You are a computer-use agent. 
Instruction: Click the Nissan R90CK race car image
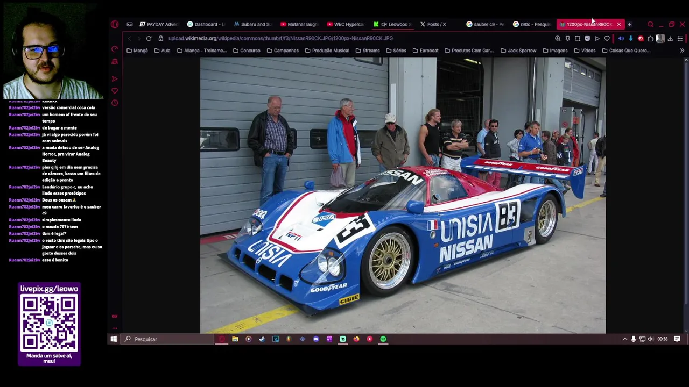(x=403, y=196)
